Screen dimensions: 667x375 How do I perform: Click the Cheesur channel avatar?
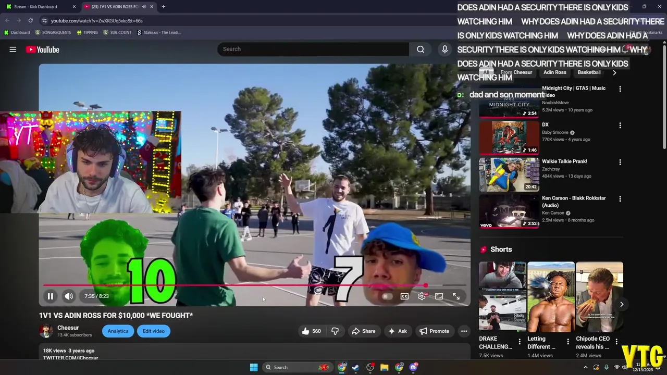[46, 331]
